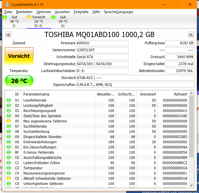Click green status dot of Neuzuweisungsereignisse row
The width and height of the screenshot is (199, 193).
pos(9,173)
